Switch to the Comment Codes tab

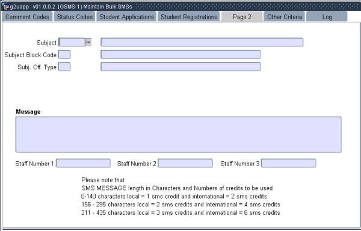28,17
